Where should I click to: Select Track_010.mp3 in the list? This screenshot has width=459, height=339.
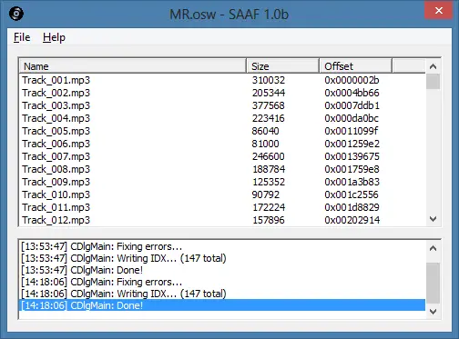pyautogui.click(x=56, y=194)
